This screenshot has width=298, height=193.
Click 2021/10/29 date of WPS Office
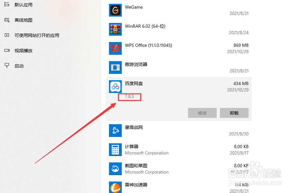click(238, 52)
